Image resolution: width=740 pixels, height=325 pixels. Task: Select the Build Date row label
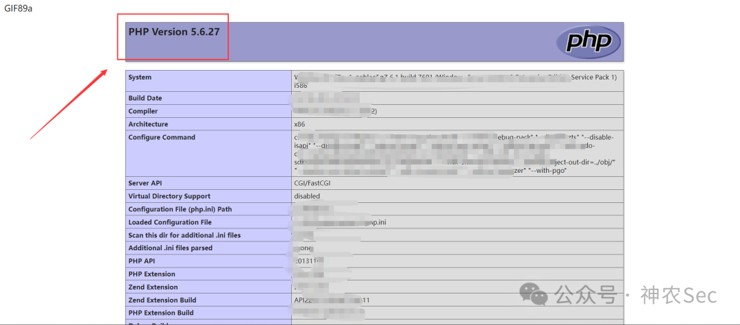[x=145, y=98]
